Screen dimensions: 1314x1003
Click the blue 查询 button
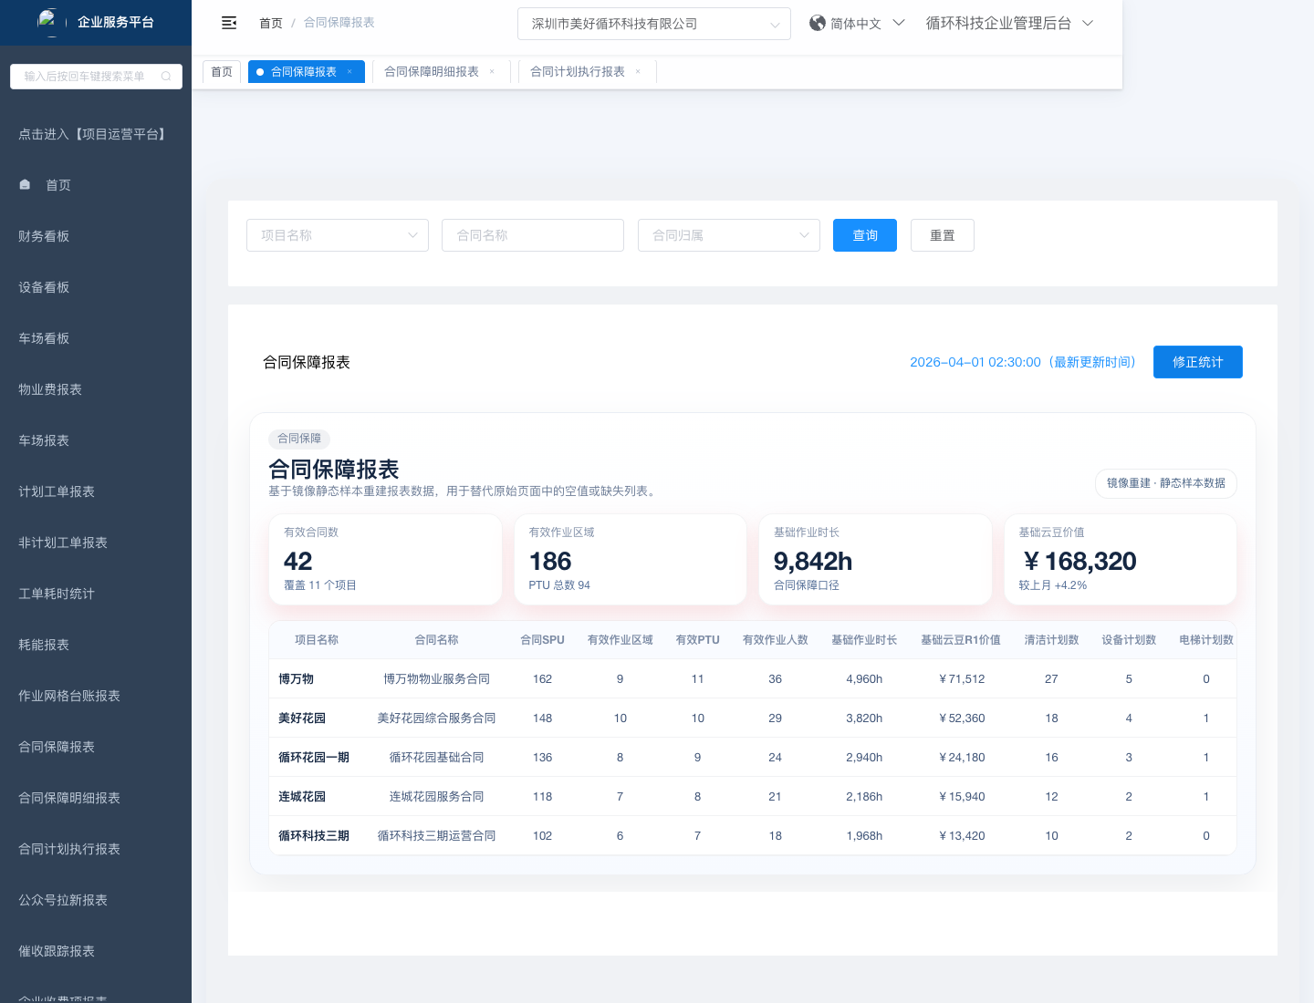[x=864, y=235]
